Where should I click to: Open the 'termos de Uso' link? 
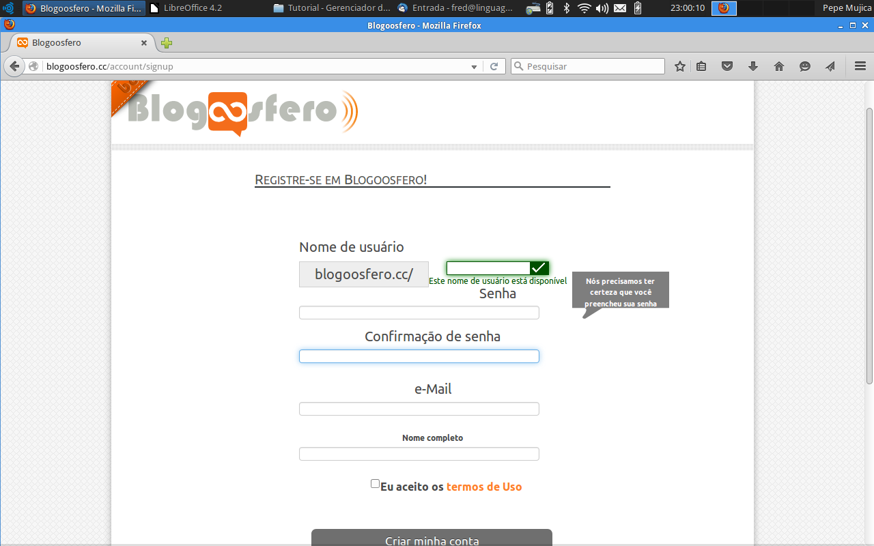pos(483,487)
